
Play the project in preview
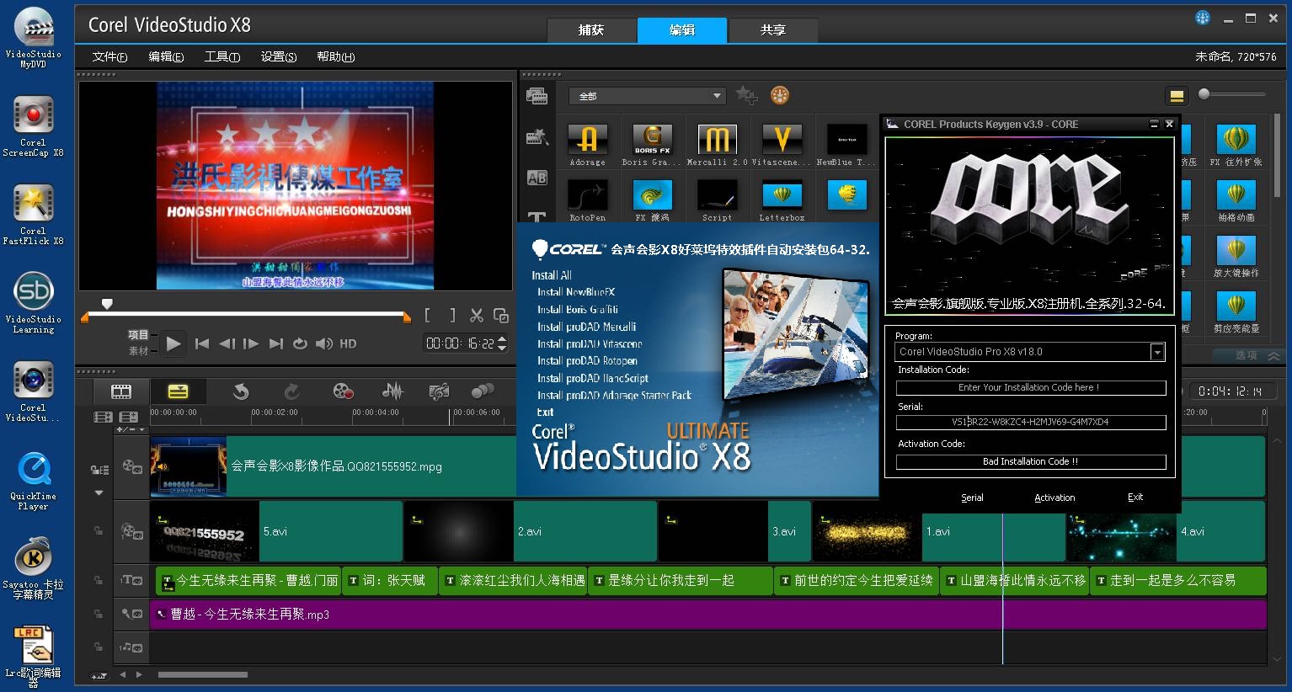[174, 343]
